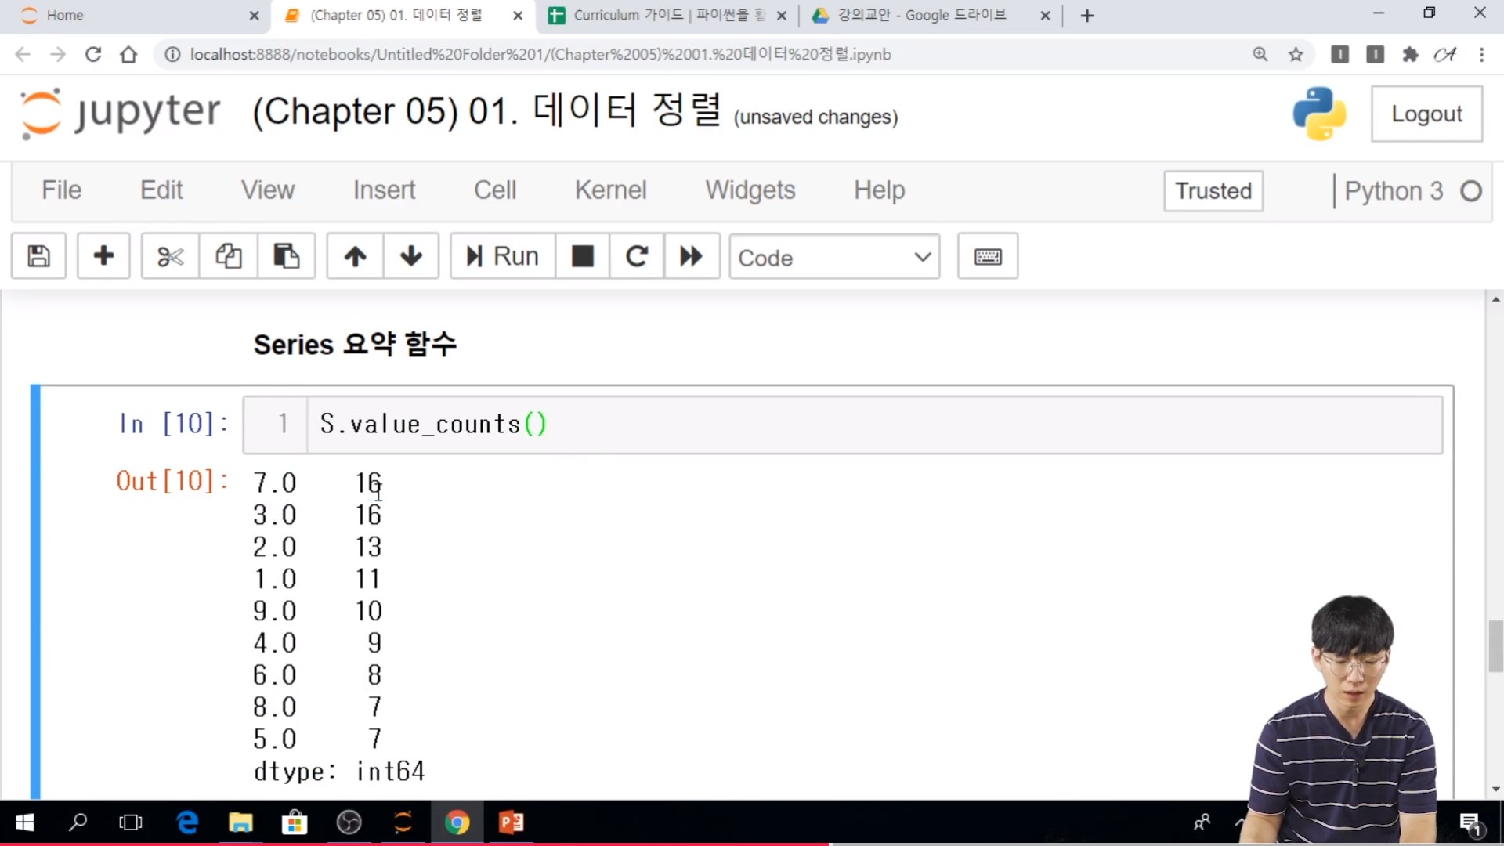Switch to the Curriculum guide browser tab
Image resolution: width=1504 pixels, height=846 pixels.
point(658,15)
